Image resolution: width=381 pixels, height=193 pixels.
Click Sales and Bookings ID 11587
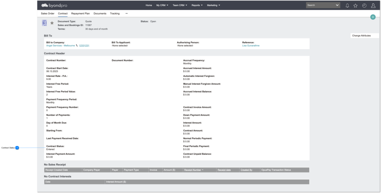point(88,25)
